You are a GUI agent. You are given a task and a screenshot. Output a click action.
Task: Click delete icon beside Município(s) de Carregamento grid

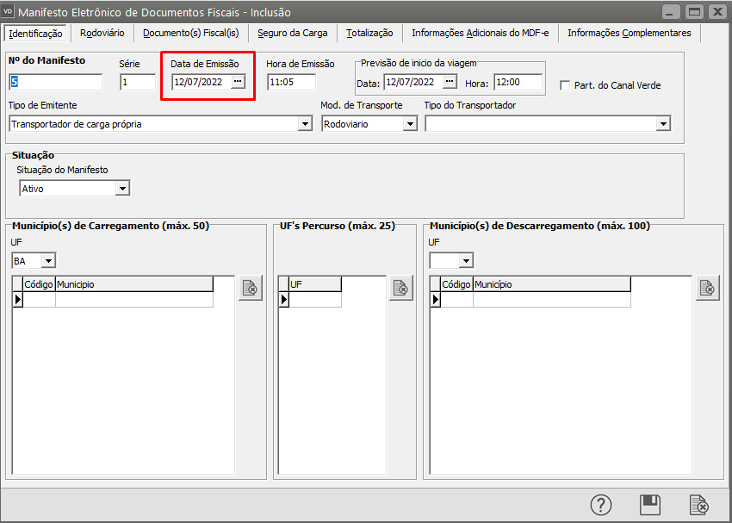tap(251, 289)
